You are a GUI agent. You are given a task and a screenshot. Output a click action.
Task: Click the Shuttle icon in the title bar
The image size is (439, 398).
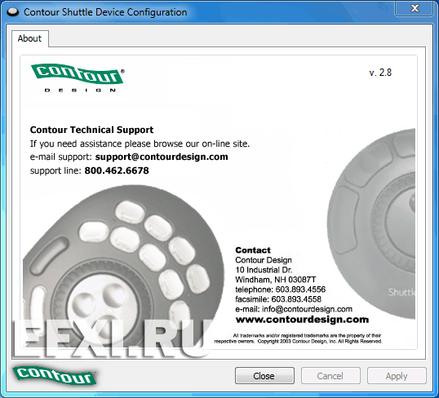tap(12, 12)
